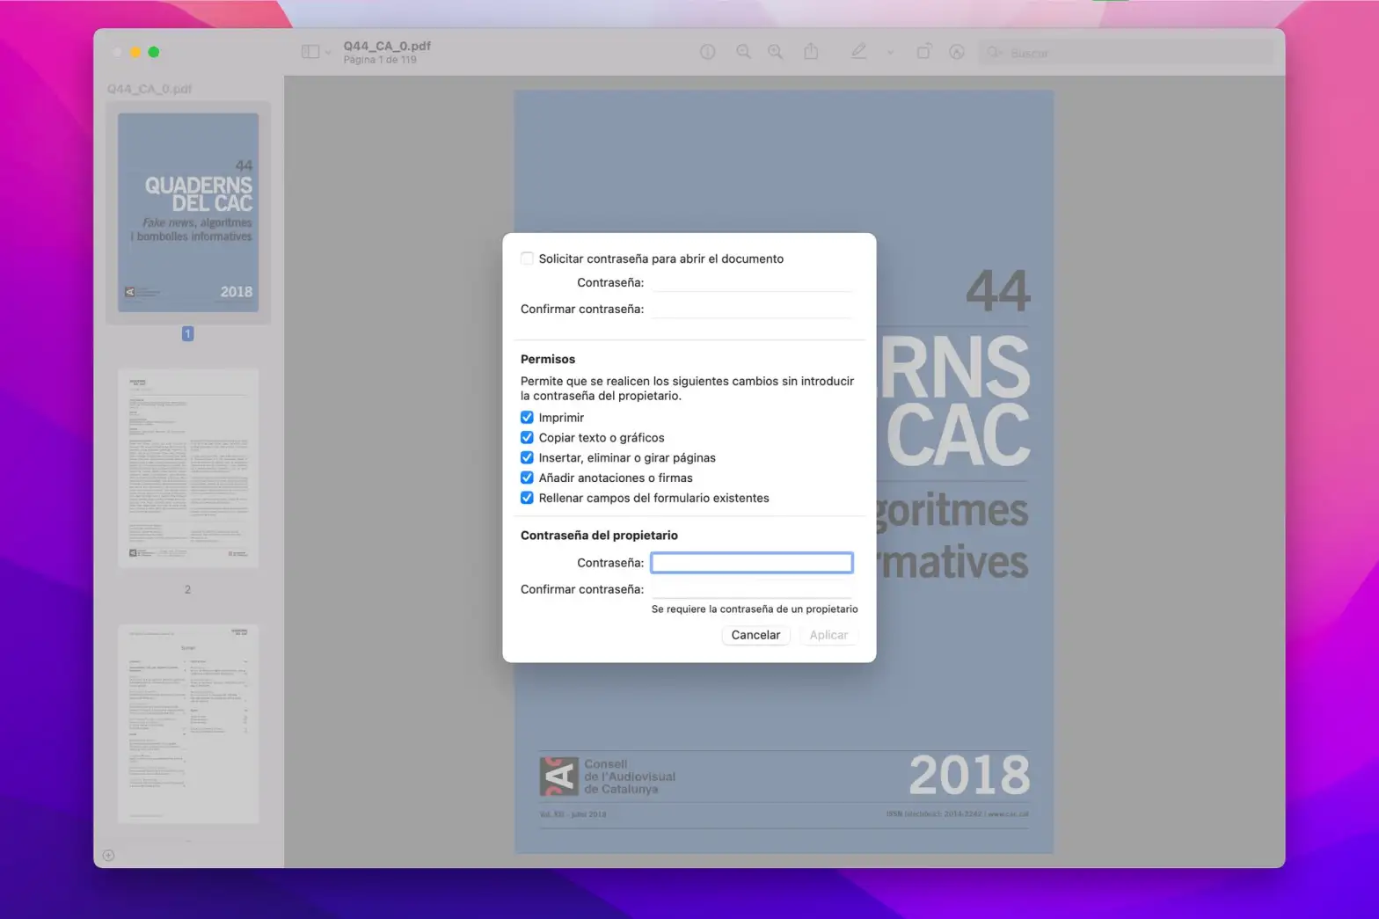Viewport: 1379px width, 919px height.
Task: Uncheck the Imprimir permission
Action: pos(527,418)
